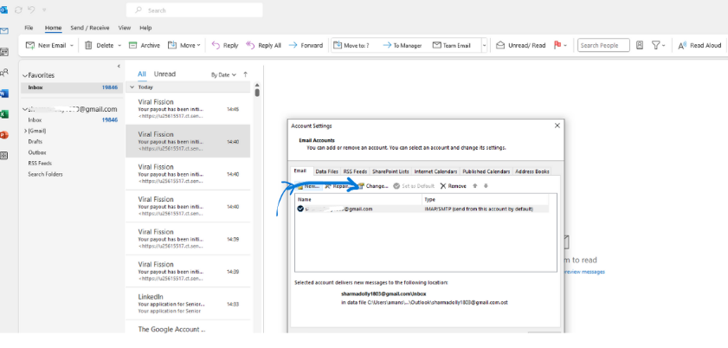Close the Account Settings dialog
This screenshot has width=728, height=348.
click(557, 126)
